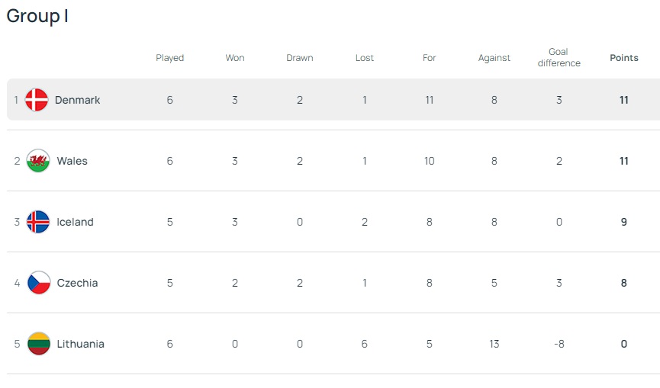660x388 pixels.
Task: Click the Denmark flag icon
Action: click(37, 100)
